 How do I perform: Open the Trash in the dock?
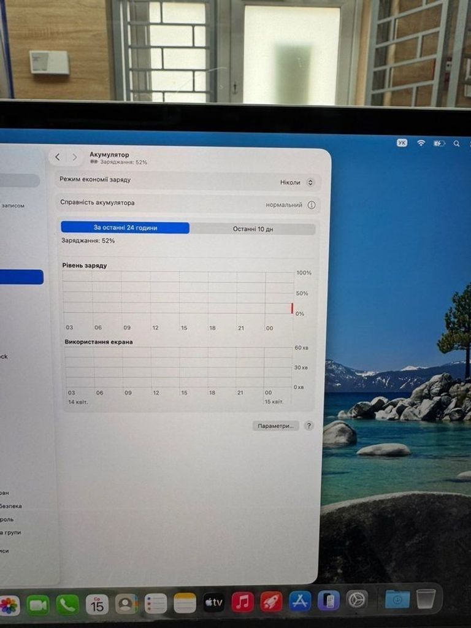426,598
